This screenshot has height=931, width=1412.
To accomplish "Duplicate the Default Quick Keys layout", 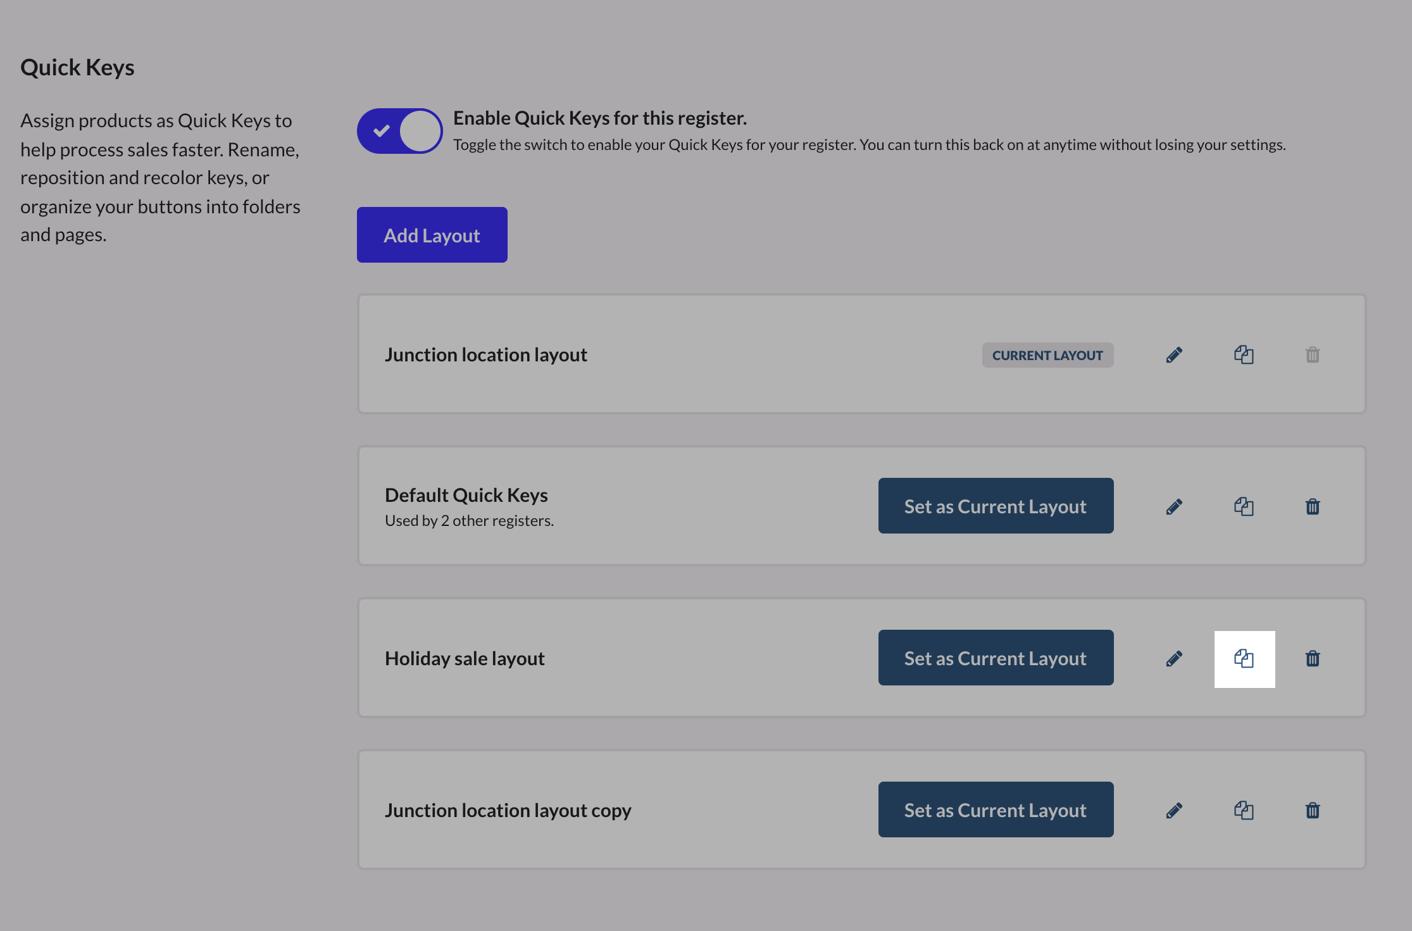I will [1244, 507].
